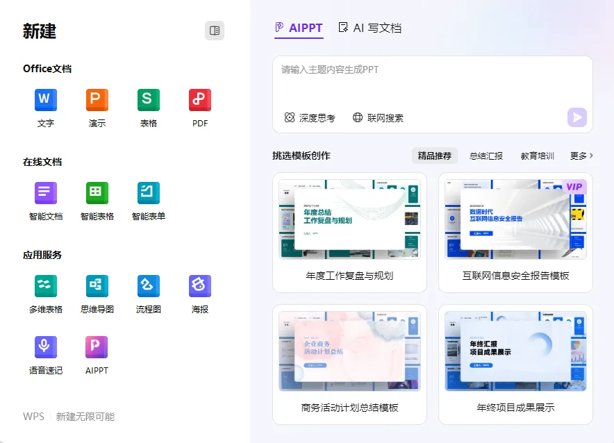The height and width of the screenshot is (443, 614).
Task: Open 商务活动计划总结模板 thumbnail
Action: pyautogui.click(x=349, y=351)
